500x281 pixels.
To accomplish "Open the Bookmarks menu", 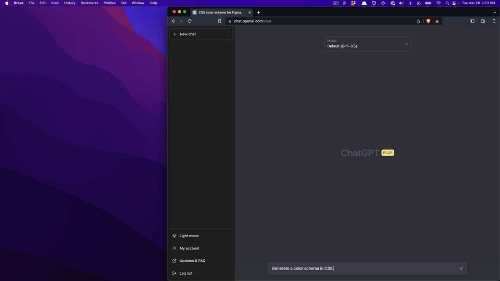I will 89,3.
